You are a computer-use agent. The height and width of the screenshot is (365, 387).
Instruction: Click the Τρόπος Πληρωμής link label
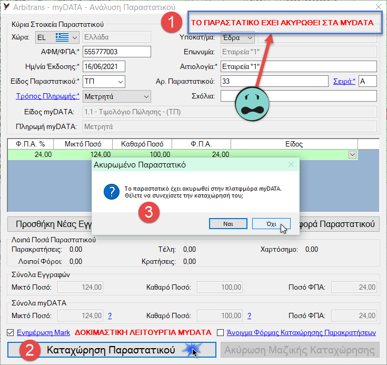click(47, 96)
